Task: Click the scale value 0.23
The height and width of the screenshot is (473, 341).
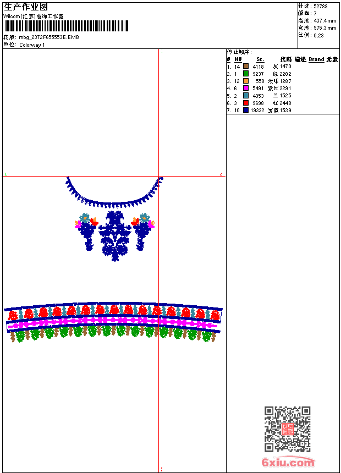Action: pyautogui.click(x=318, y=36)
